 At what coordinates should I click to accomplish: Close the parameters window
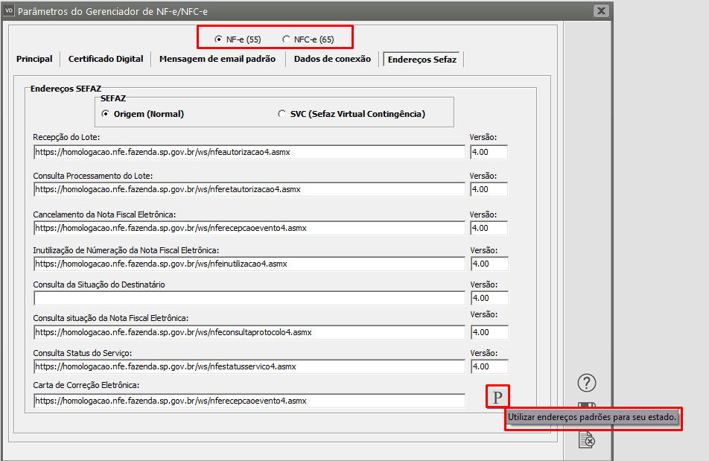pos(601,10)
